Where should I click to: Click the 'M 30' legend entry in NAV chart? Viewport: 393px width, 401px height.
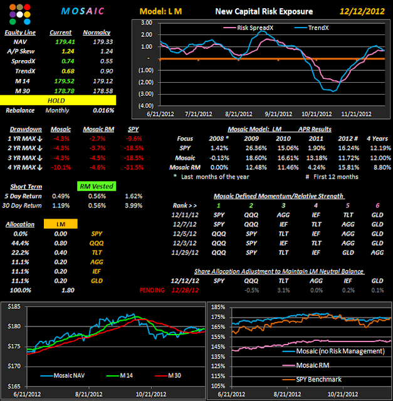pyautogui.click(x=168, y=376)
